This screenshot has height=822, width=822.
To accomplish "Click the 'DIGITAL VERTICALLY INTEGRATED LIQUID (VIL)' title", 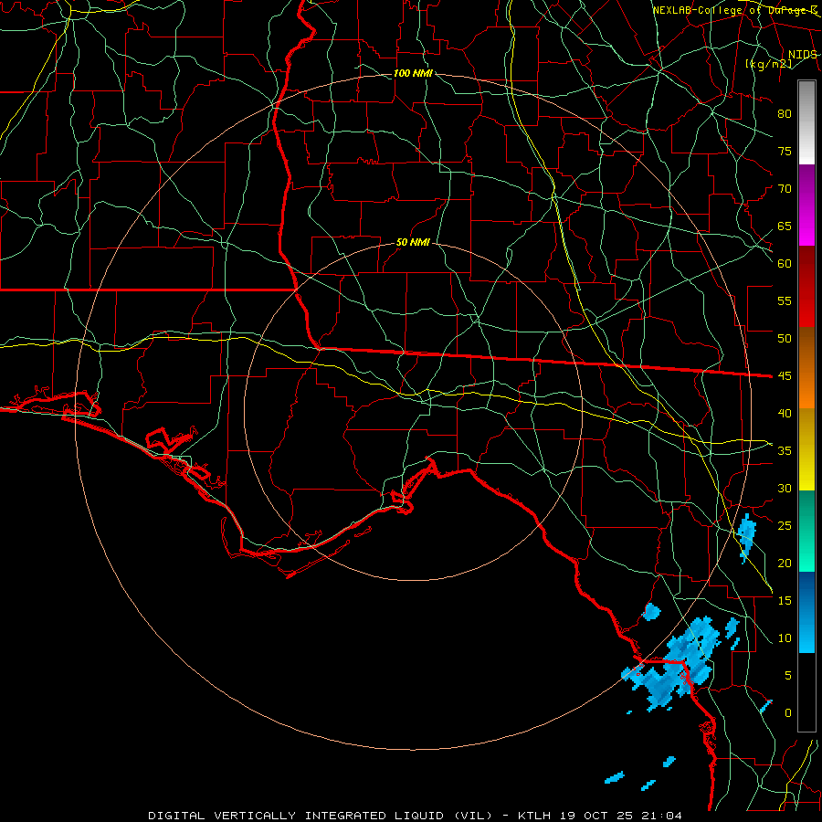I will tap(321, 816).
